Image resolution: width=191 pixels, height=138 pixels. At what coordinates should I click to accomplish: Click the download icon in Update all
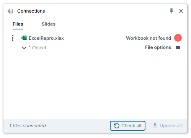click(x=155, y=125)
